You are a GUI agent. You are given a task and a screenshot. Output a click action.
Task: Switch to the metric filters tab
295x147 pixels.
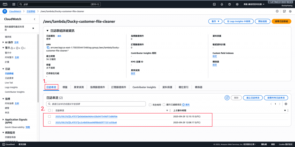coord(97,87)
